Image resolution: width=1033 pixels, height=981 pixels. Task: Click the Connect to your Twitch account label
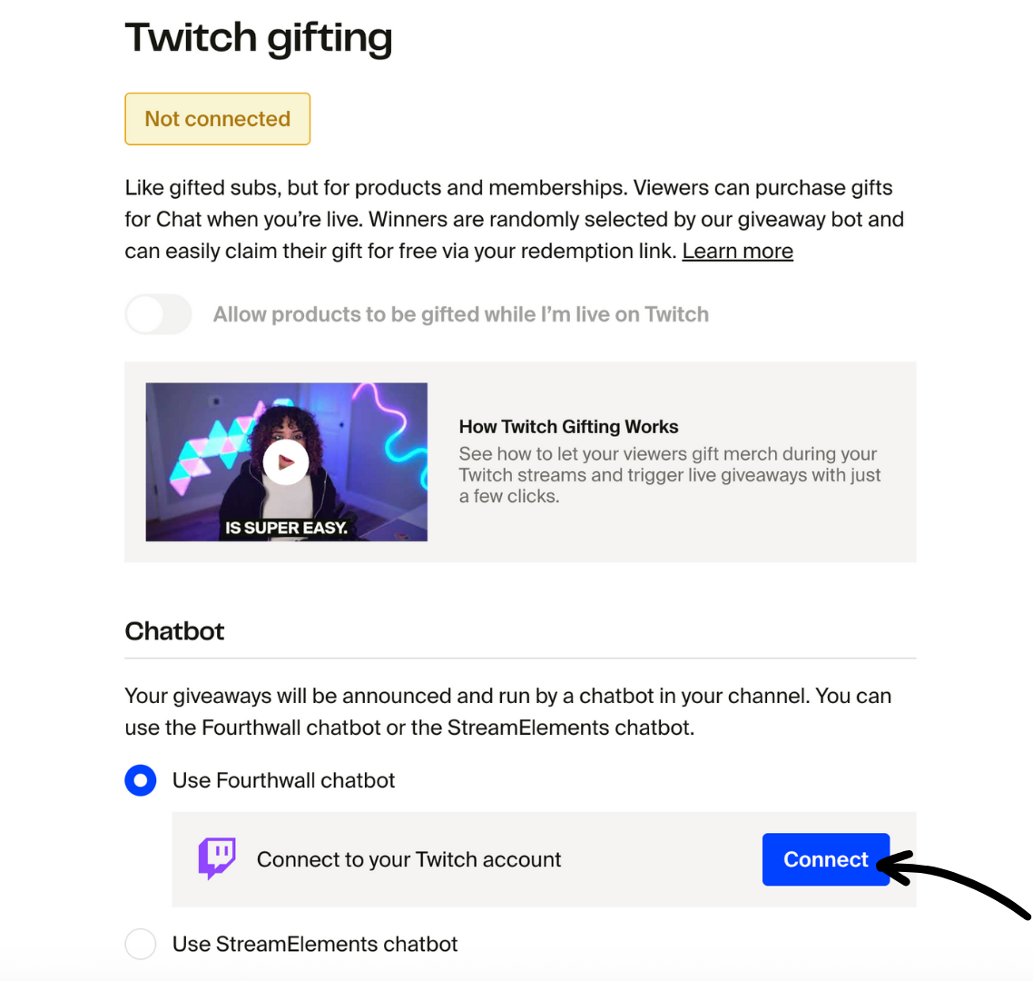[x=408, y=858]
